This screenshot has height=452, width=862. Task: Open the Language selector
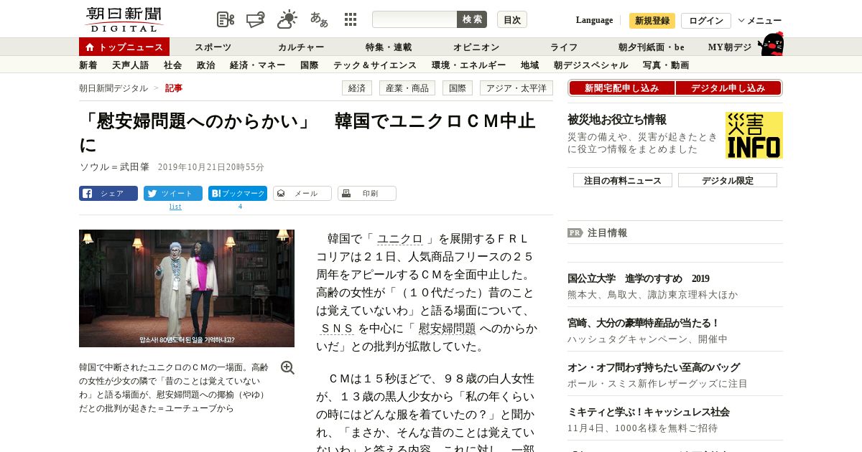(594, 20)
